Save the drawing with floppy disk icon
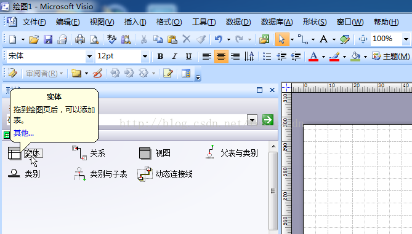The image size is (412, 234). [48, 39]
